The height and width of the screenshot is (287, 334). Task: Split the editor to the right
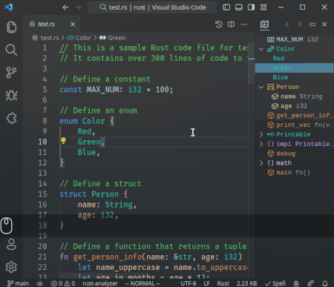(231, 24)
